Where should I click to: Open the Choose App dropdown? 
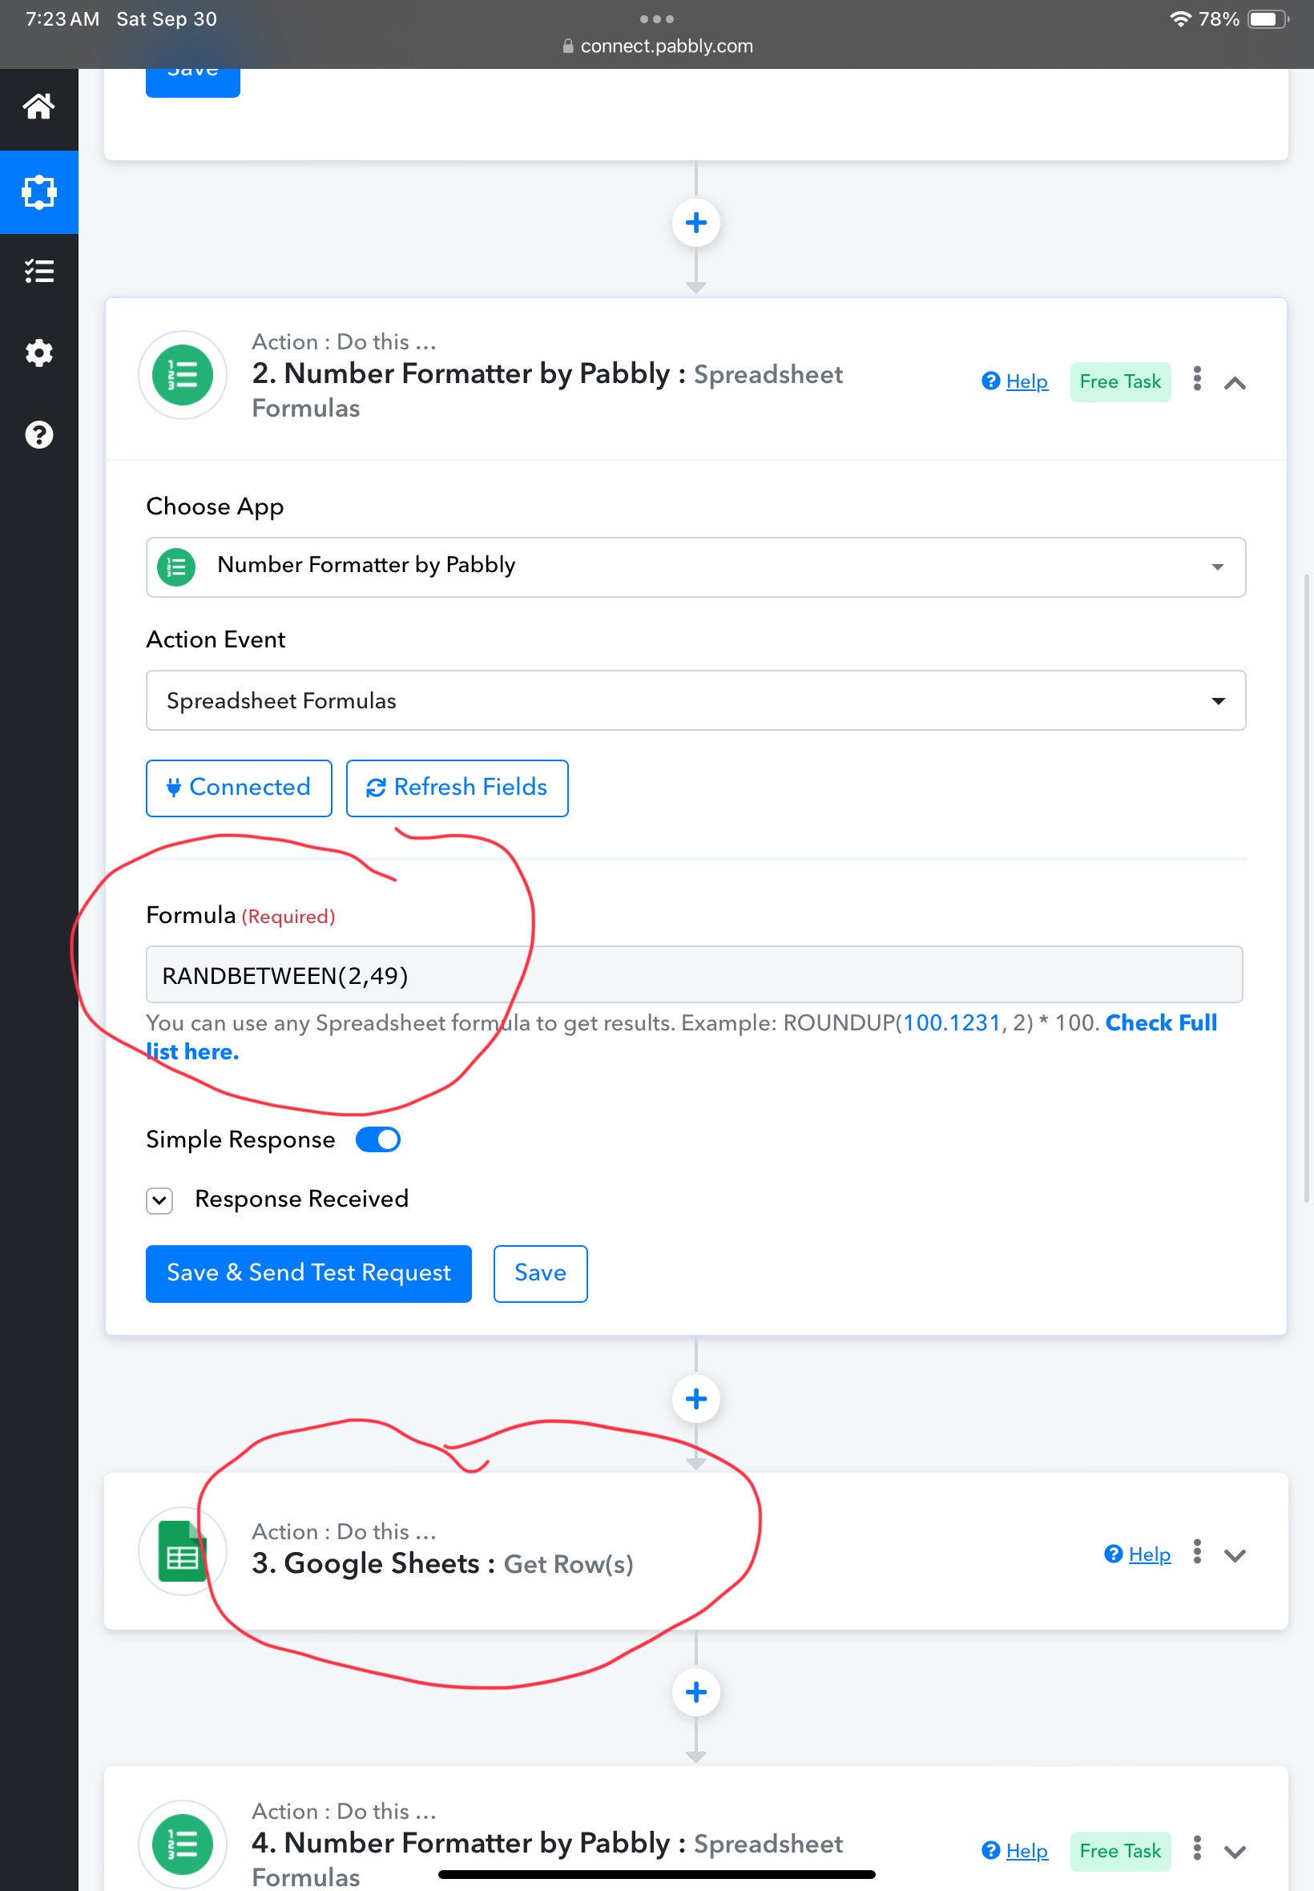(695, 566)
